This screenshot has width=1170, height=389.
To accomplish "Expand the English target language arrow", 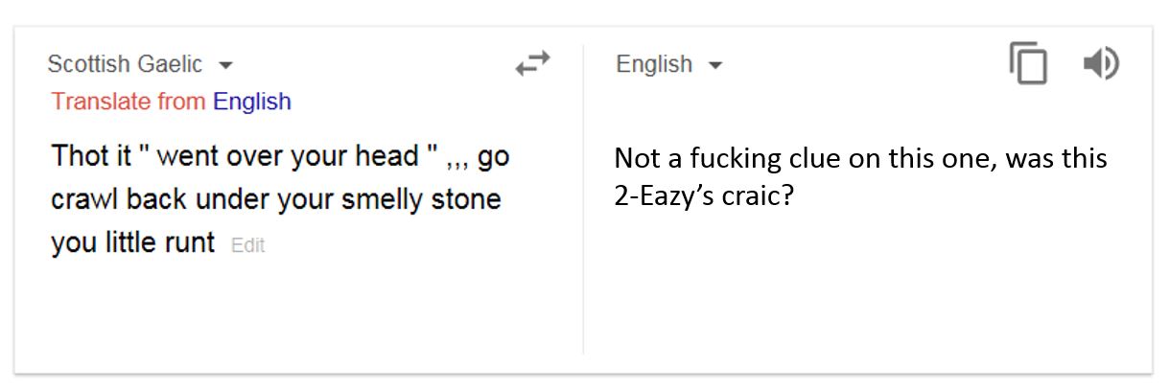I will [x=715, y=66].
